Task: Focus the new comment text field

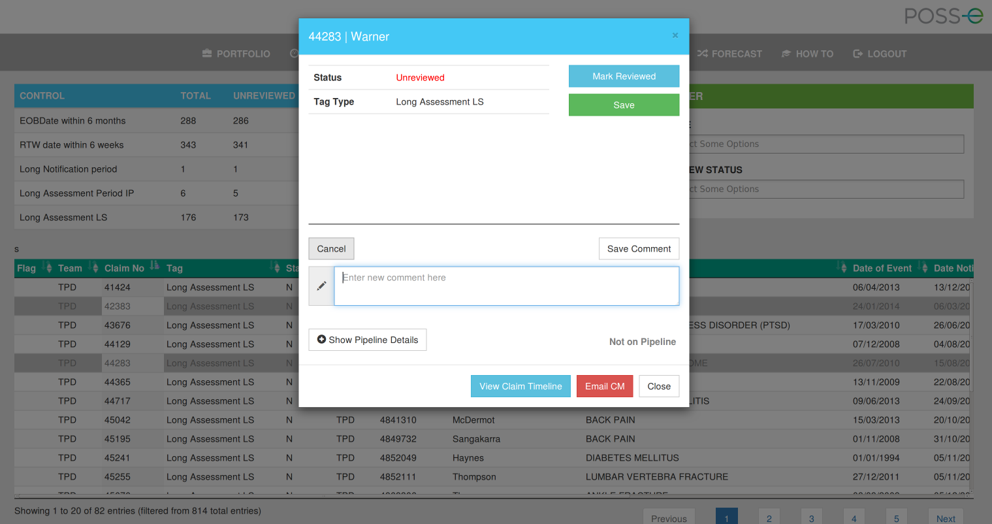Action: pyautogui.click(x=506, y=286)
